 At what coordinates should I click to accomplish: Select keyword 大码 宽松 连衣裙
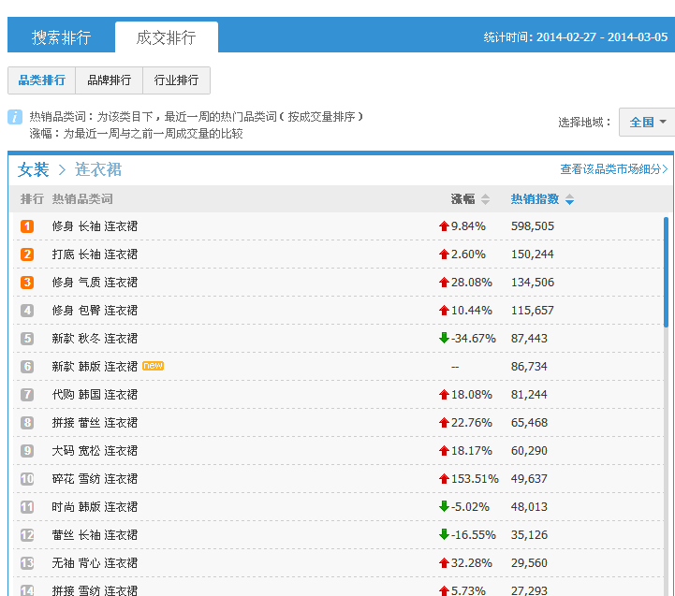click(x=95, y=451)
